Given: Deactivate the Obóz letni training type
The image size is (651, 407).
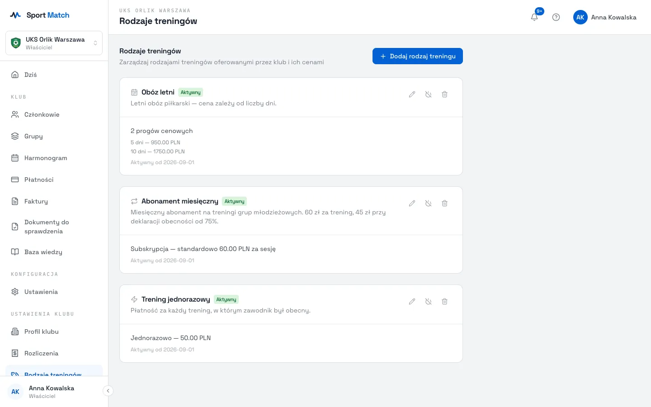Looking at the screenshot, I should [x=428, y=95].
